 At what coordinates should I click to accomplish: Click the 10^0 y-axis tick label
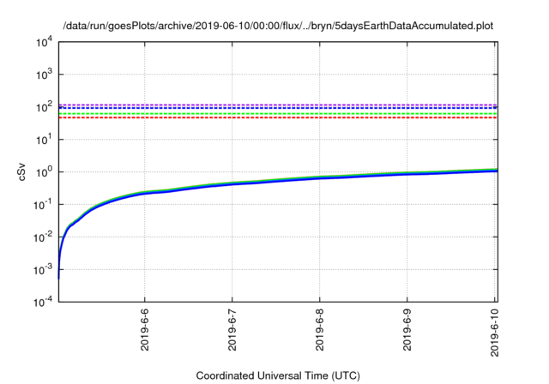44,172
